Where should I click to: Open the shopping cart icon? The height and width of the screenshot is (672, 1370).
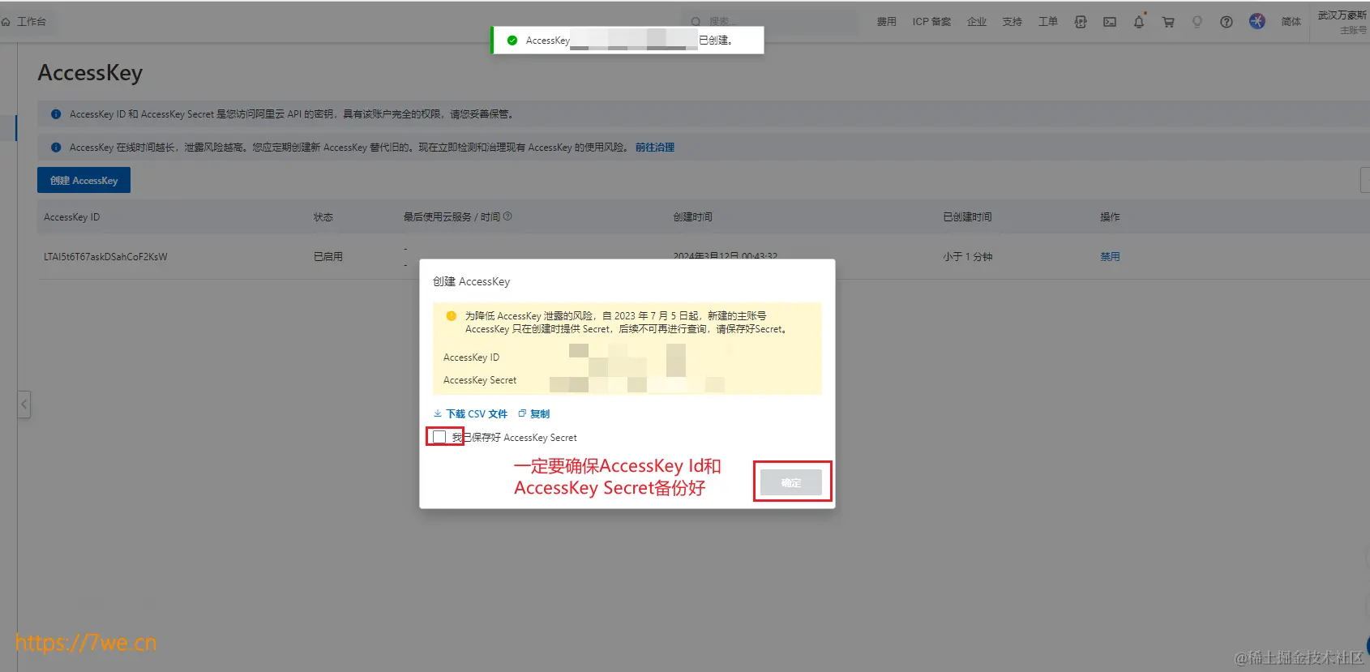1168,22
